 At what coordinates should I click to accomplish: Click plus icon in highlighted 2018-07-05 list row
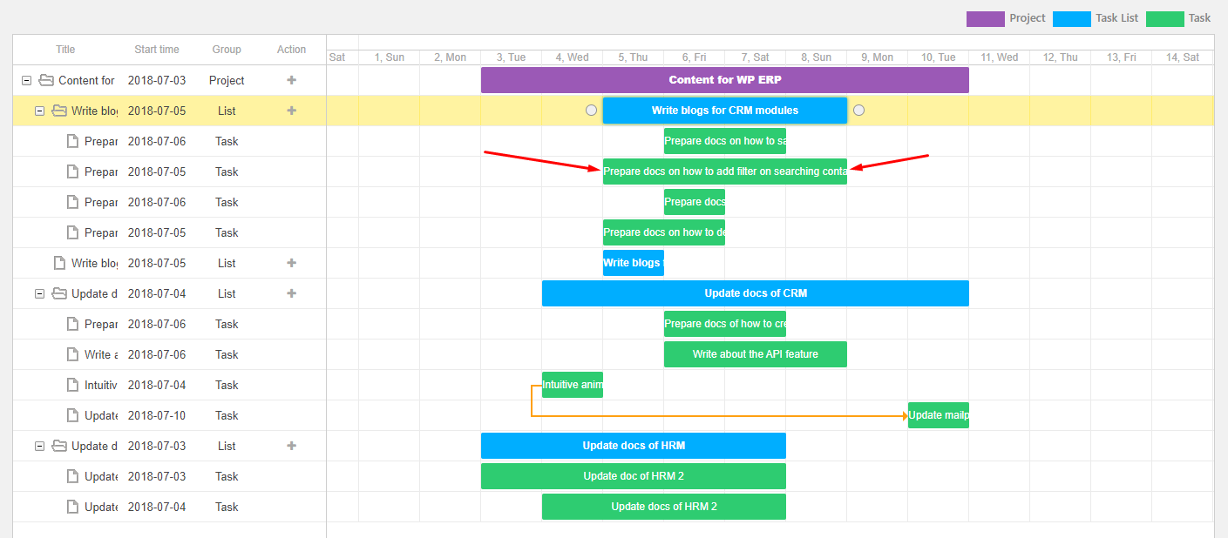292,111
